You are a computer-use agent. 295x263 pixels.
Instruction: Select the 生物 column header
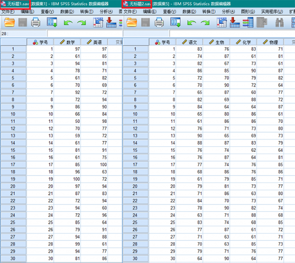[x=216, y=42]
